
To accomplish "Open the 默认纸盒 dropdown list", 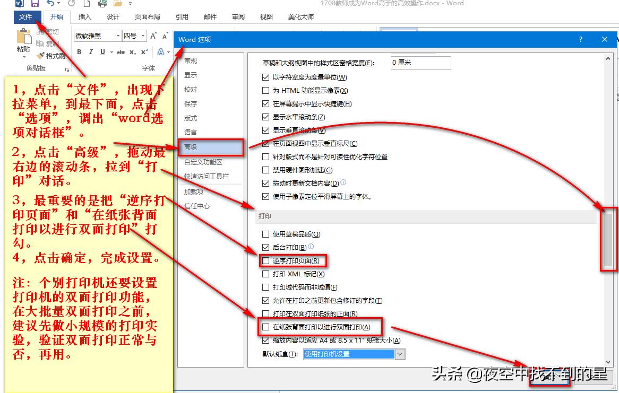I will (x=401, y=354).
